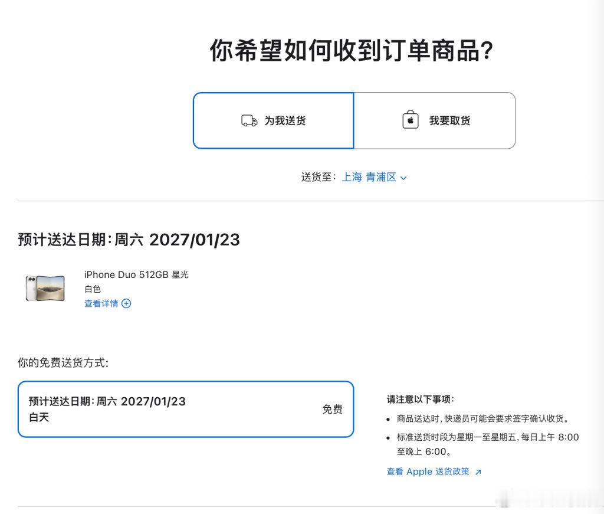Click the 你的免费送货方式 label
Image resolution: width=604 pixels, height=514 pixels.
(x=63, y=362)
